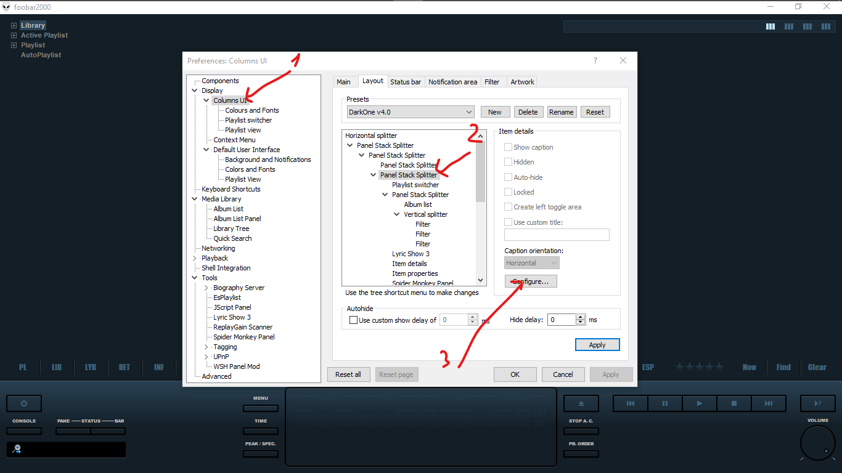
Task: Select the Layout tab
Action: tap(372, 81)
